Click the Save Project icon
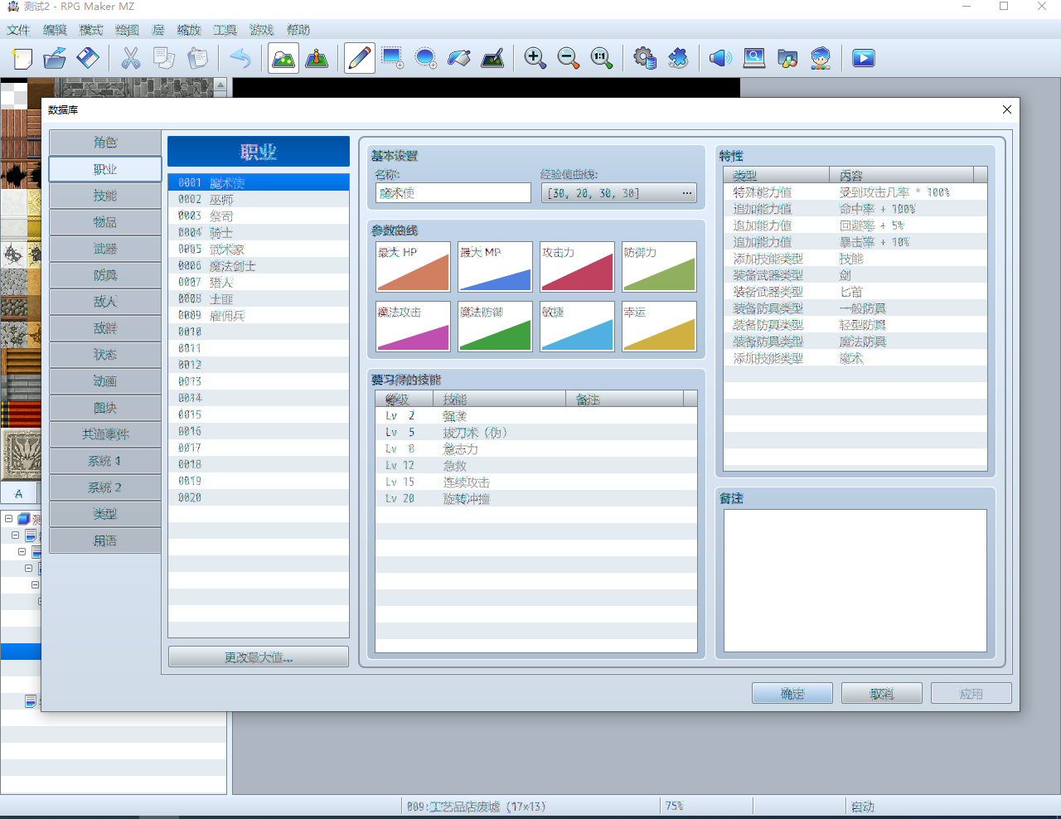1061x819 pixels. click(88, 58)
